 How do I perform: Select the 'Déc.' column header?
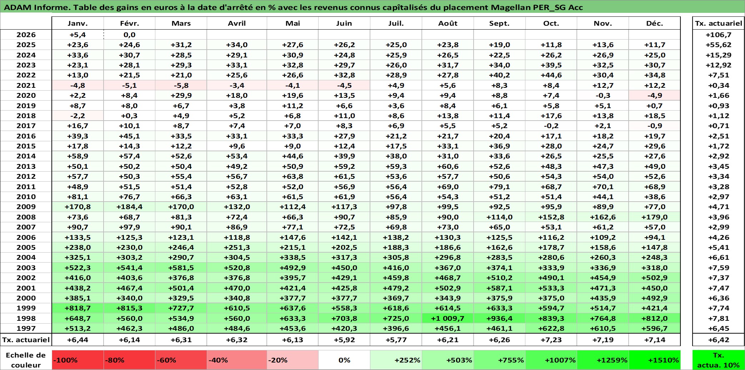pos(655,24)
